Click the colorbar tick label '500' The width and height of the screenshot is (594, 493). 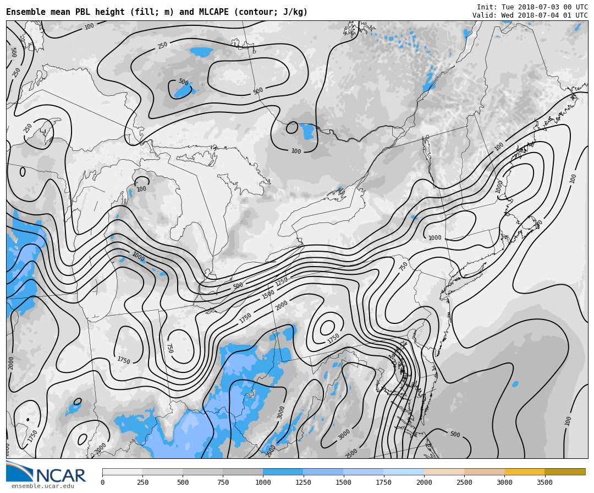[x=183, y=483]
